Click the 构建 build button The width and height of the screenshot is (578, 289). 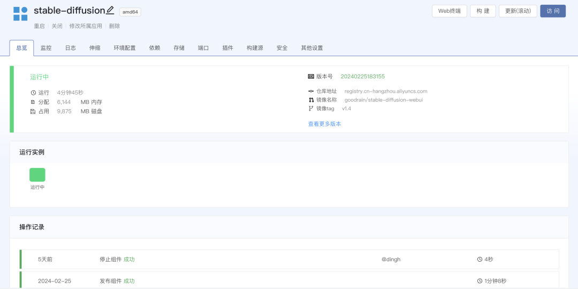click(x=483, y=11)
